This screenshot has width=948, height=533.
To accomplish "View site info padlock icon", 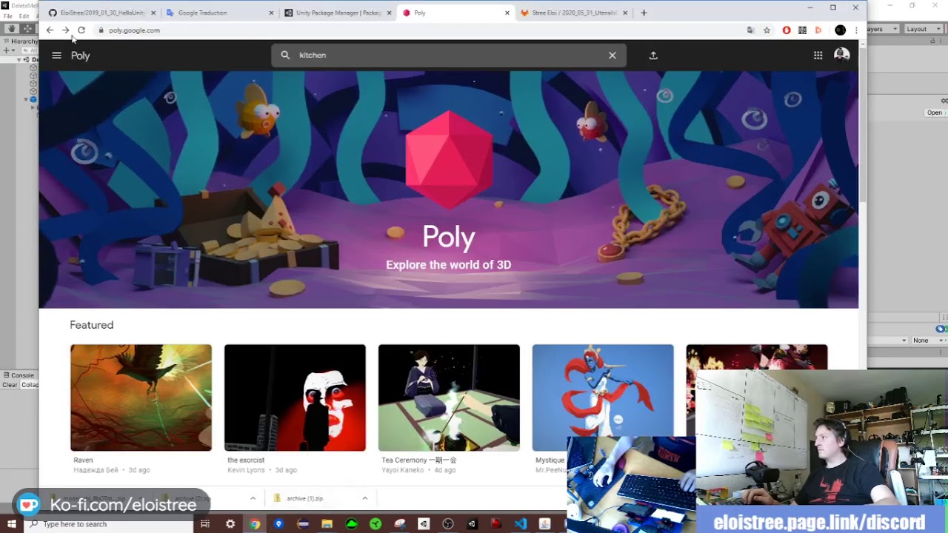I will point(101,30).
